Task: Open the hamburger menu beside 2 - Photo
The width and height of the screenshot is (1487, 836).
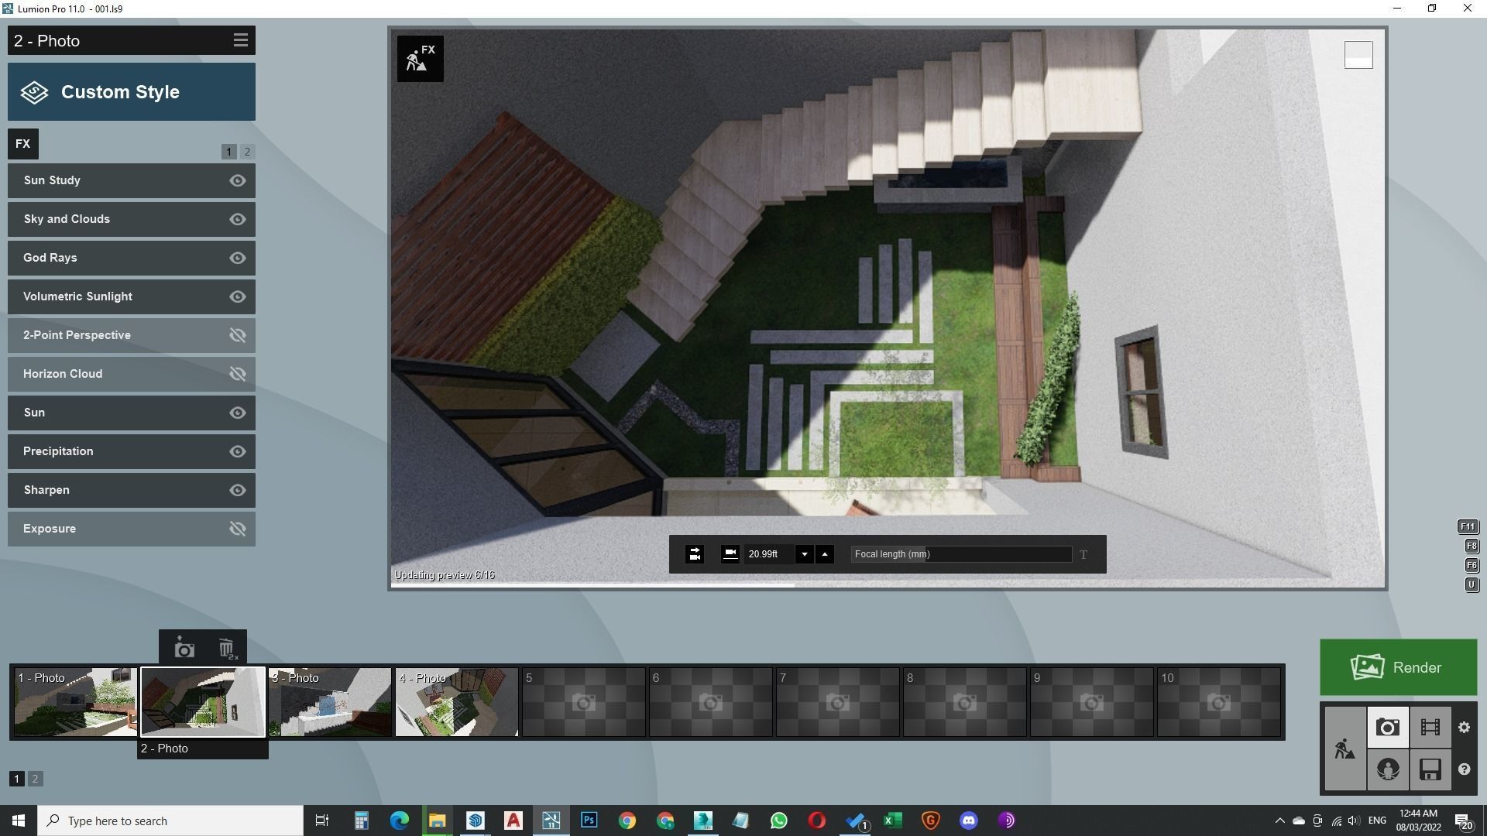Action: (240, 40)
